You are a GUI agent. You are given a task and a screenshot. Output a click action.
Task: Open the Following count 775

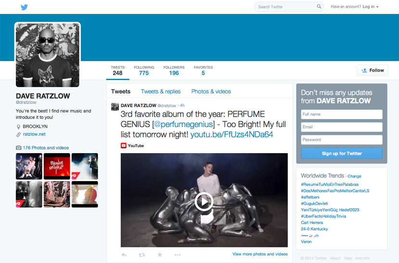(144, 71)
